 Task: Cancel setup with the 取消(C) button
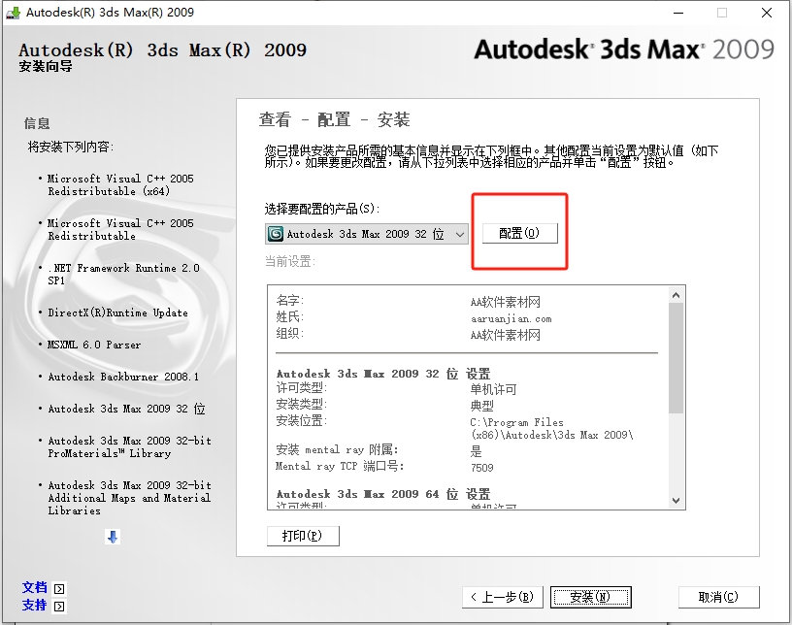[x=718, y=597]
